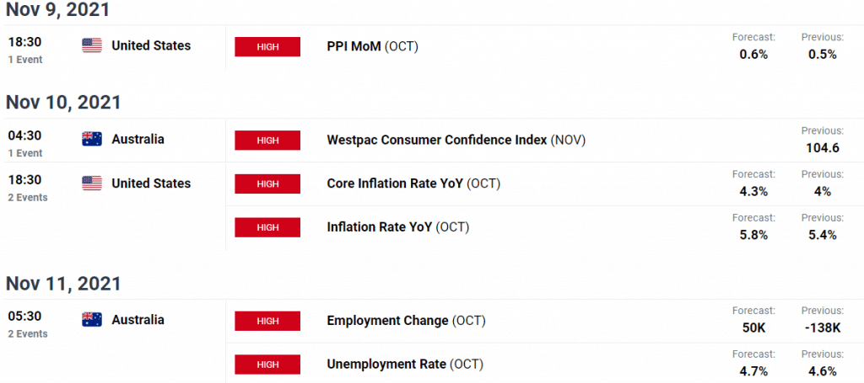Expand the Nov 10 '2 Events' group

(x=28, y=197)
